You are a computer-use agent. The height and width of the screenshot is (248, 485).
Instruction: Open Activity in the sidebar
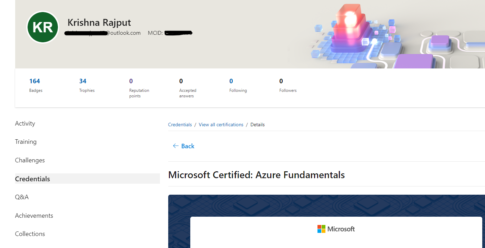(x=25, y=123)
